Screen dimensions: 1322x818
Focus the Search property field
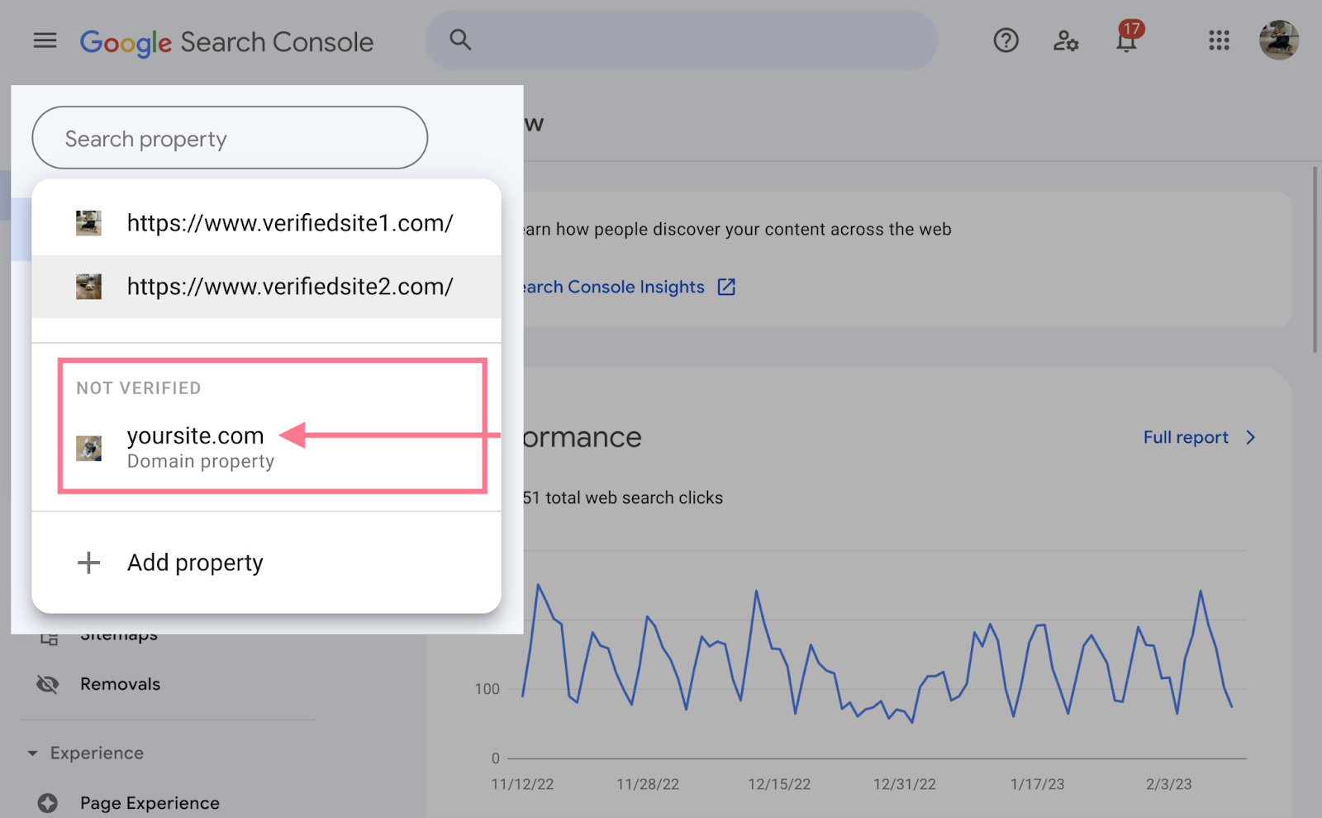coord(230,138)
